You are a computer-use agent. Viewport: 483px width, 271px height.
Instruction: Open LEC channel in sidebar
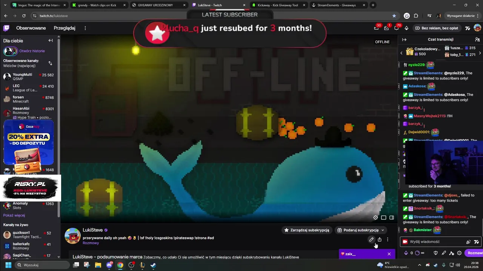tap(29, 88)
